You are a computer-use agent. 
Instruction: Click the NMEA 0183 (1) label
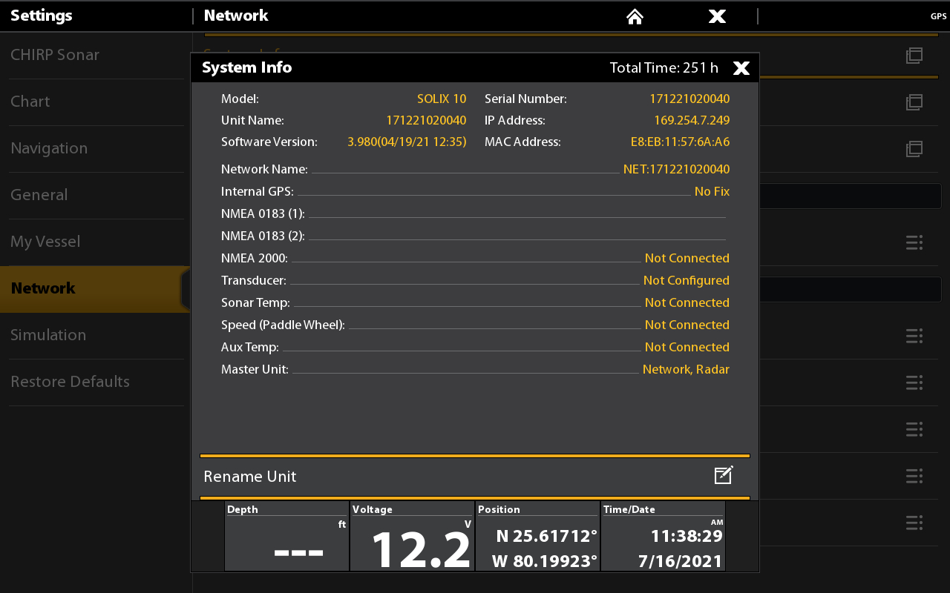point(263,213)
